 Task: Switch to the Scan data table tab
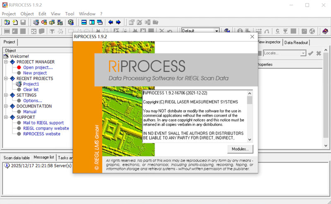[17, 158]
